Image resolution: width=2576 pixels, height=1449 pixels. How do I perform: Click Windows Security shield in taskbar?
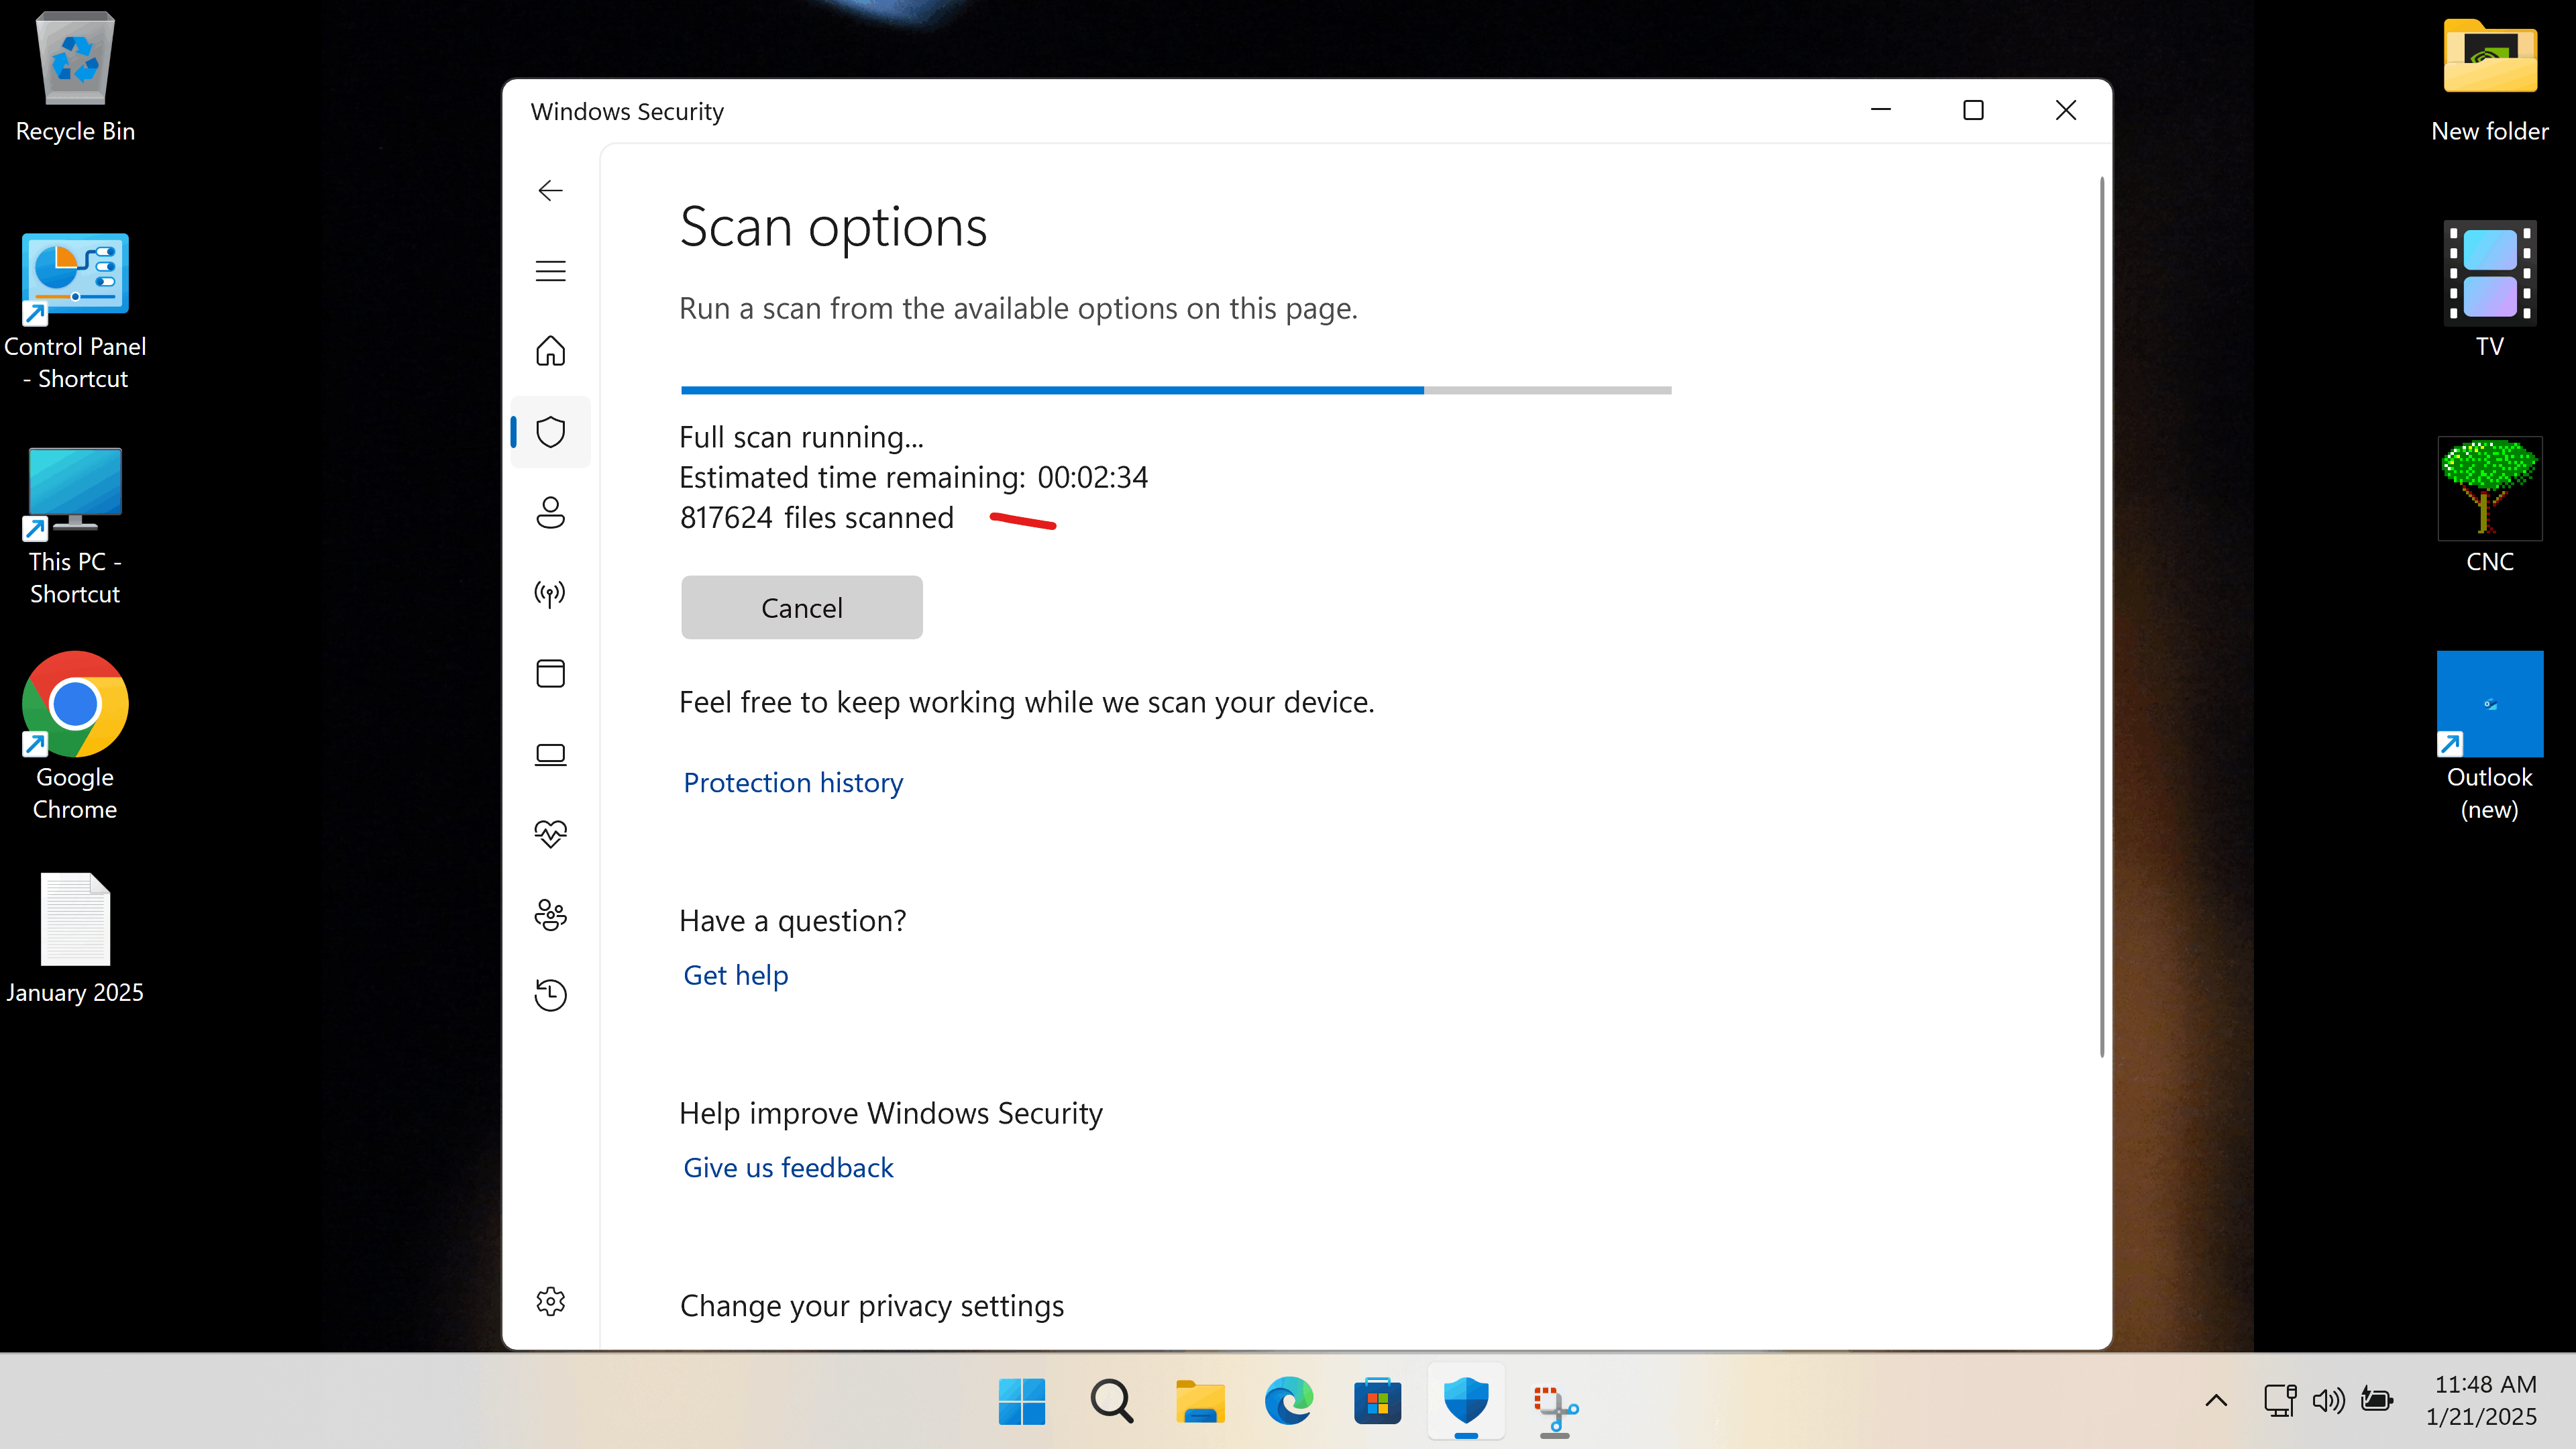click(x=1466, y=1401)
